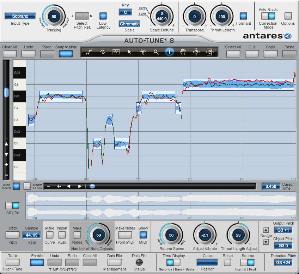Select the Scissors cut tool
Screen dimensions: 299x274
pyautogui.click(x=143, y=52)
